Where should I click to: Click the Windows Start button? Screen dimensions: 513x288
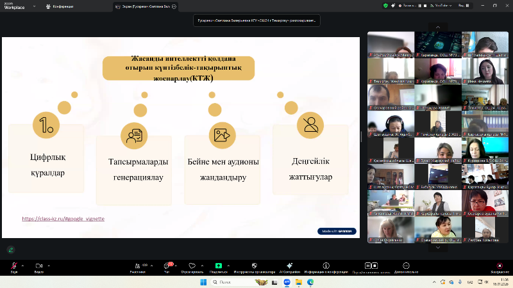205,282
